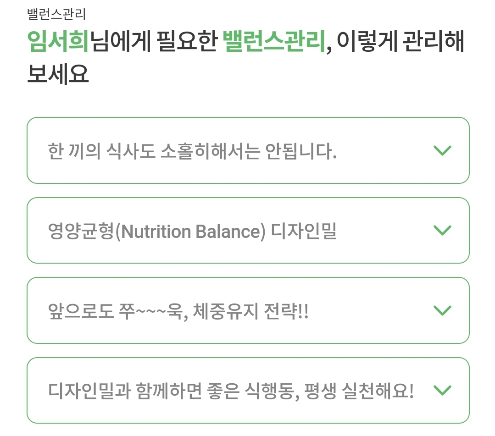Screen dimensions: 495x436
Task: Click the green 밸런스관리 heading text
Action: [x=274, y=41]
